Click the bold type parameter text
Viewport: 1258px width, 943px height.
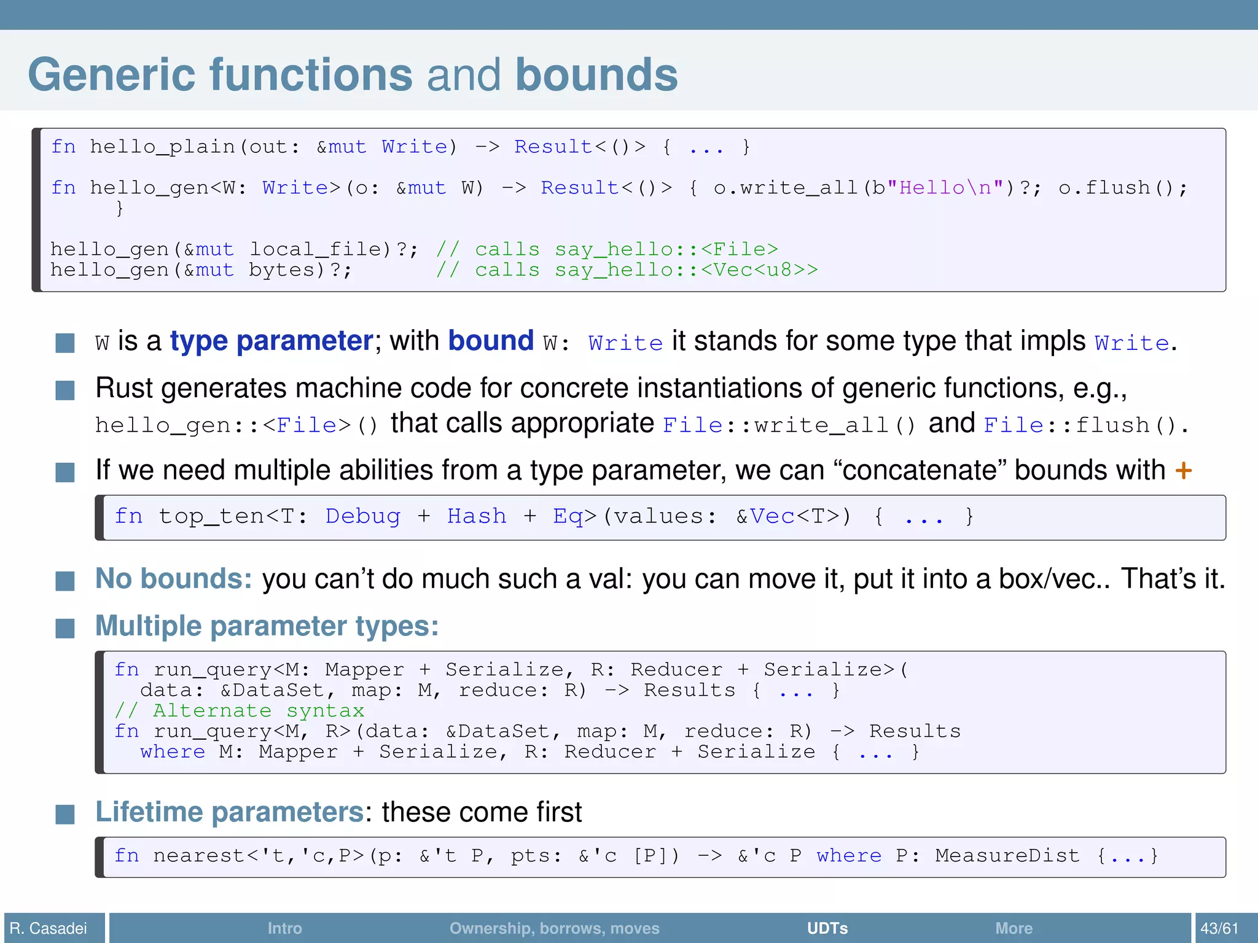pos(271,341)
